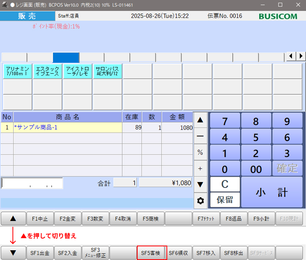Select the サンプル商品-1 item row

[x=67, y=127]
